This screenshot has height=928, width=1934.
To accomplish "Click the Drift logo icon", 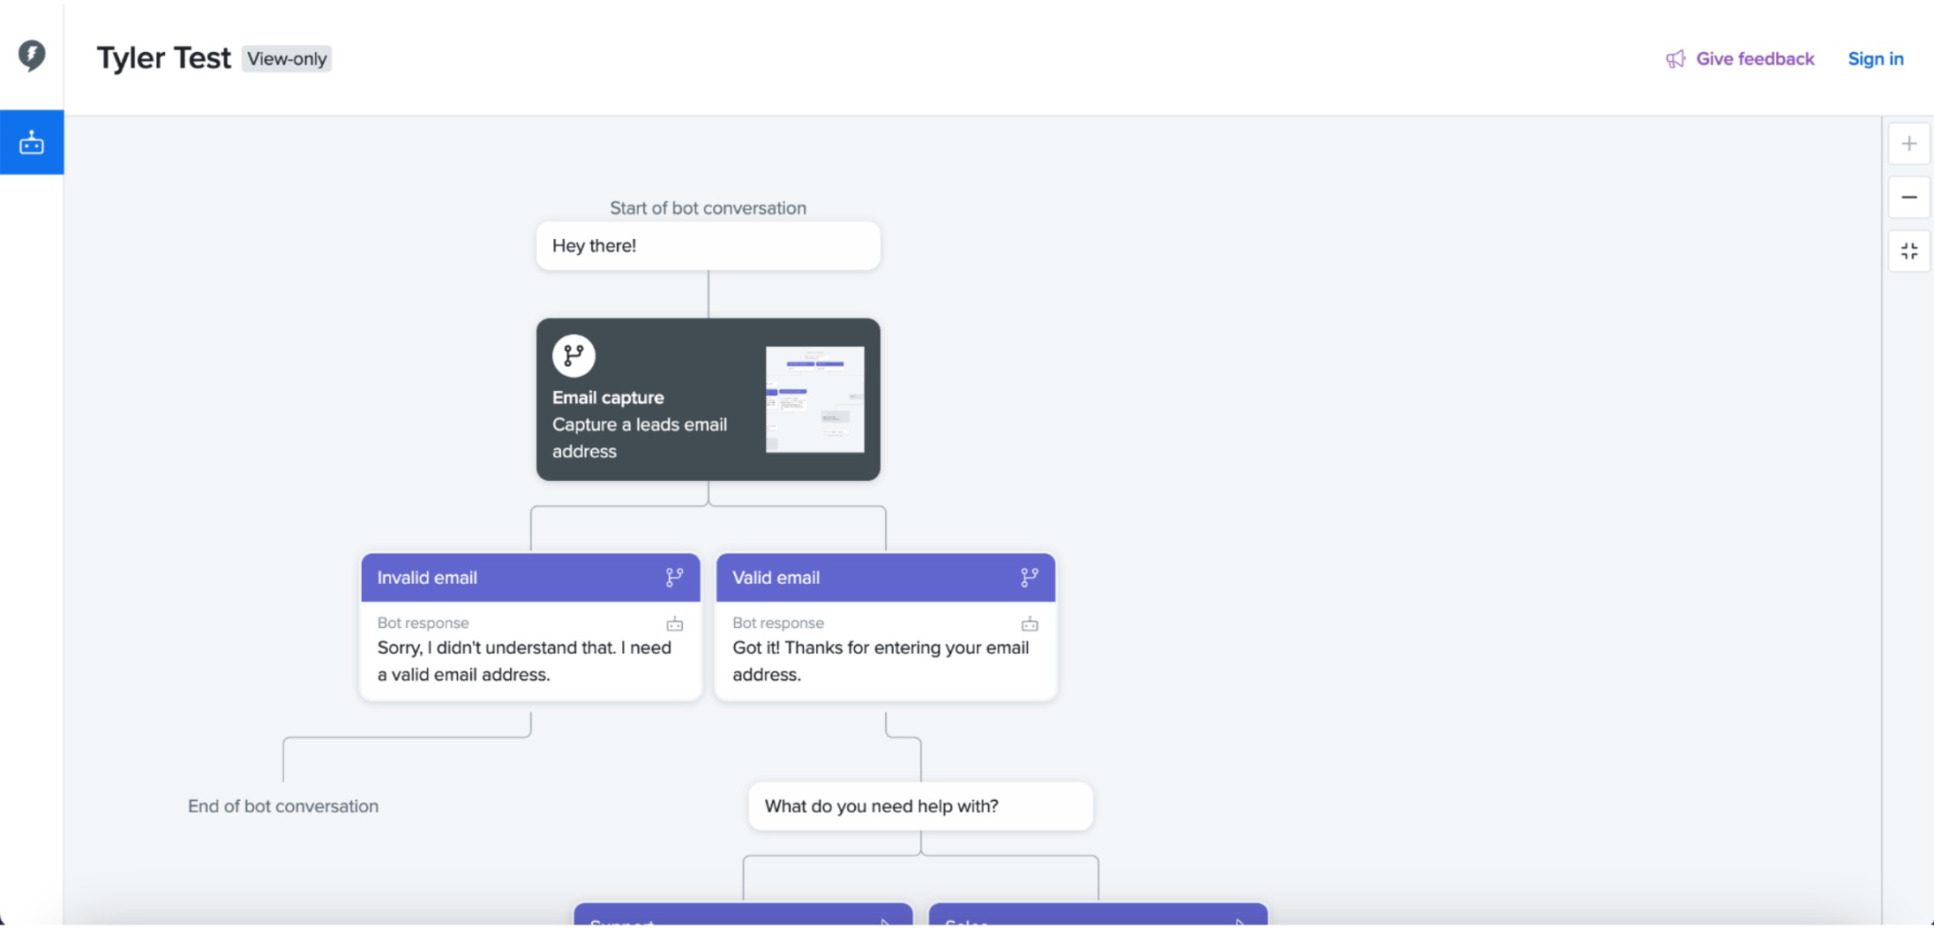I will [32, 56].
